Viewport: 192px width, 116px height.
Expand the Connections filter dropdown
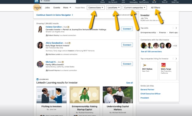(x=95, y=8)
